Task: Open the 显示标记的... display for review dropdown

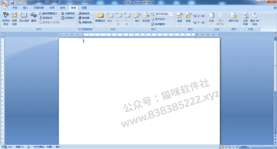Action: (164, 14)
